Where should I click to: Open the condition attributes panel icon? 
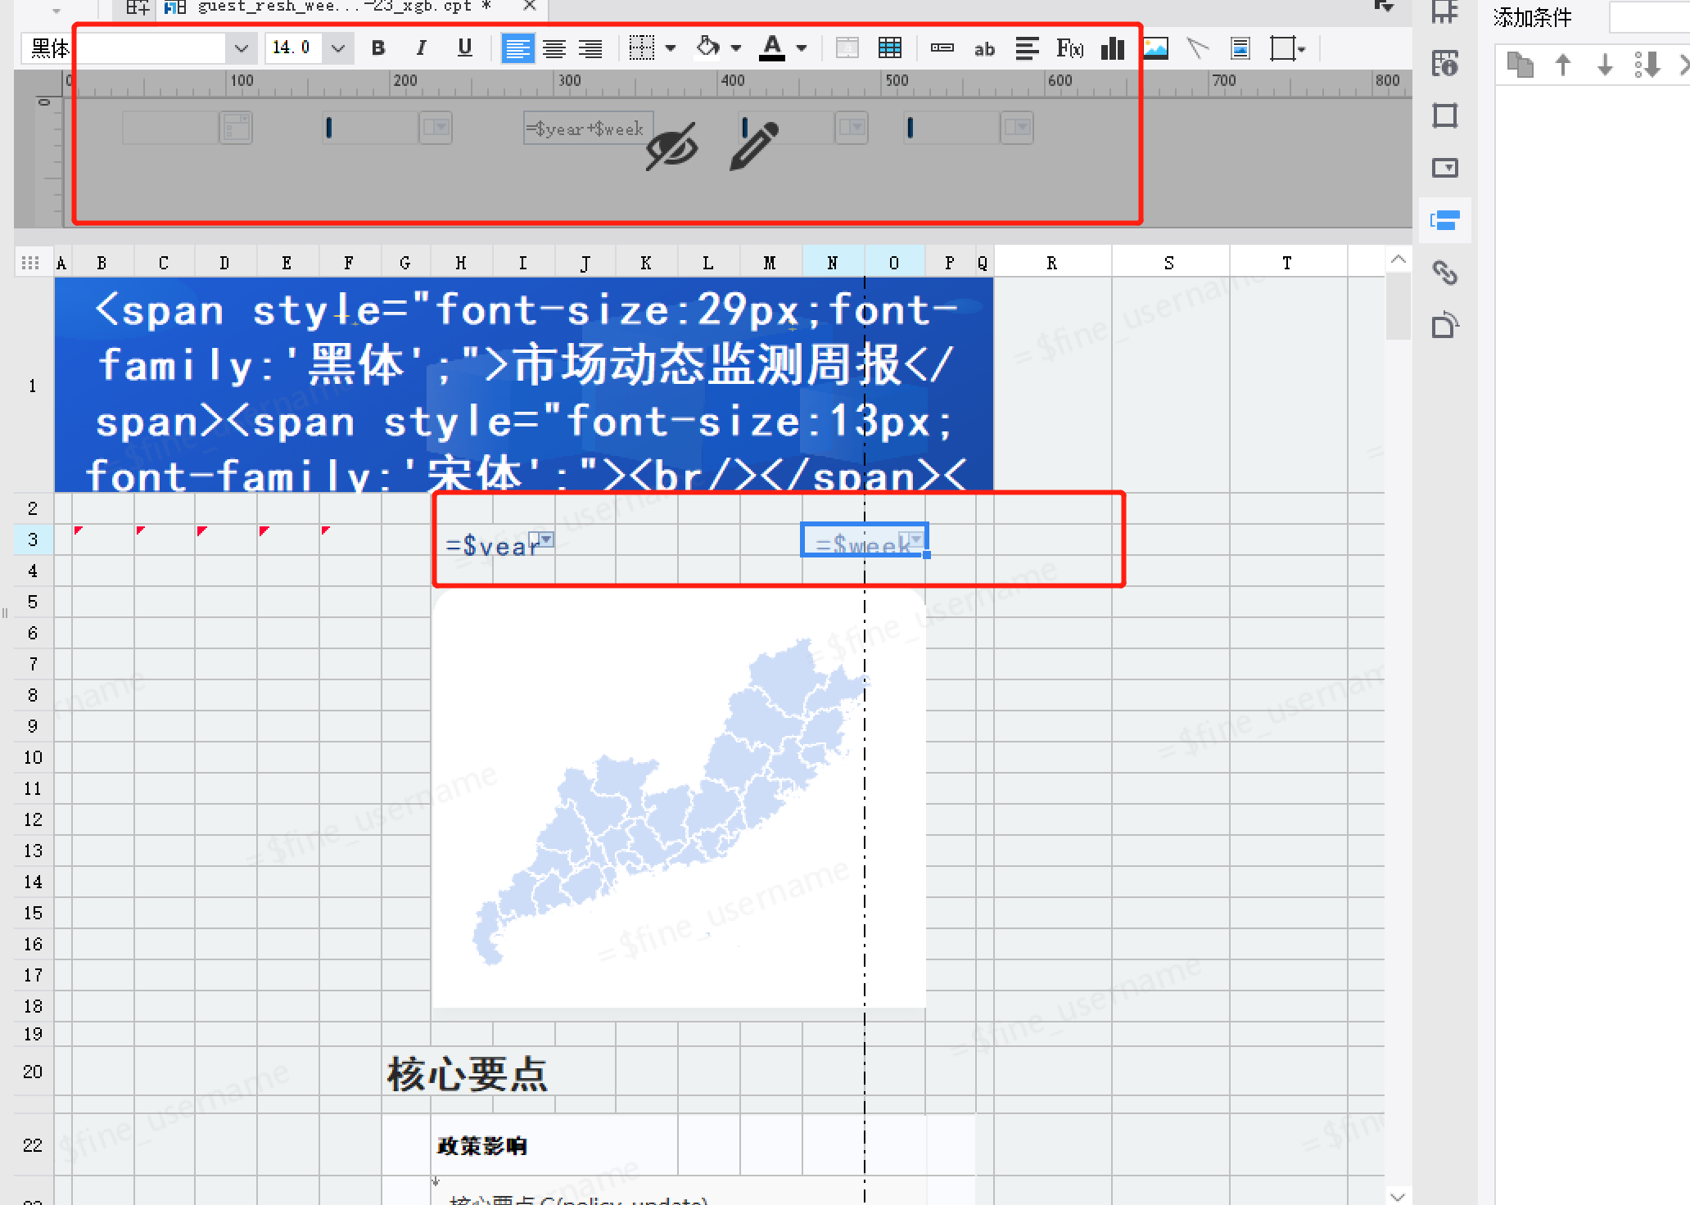[1445, 220]
